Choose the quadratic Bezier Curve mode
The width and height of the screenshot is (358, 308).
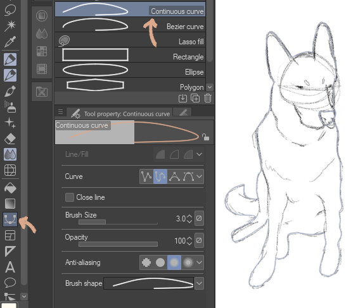pos(174,176)
